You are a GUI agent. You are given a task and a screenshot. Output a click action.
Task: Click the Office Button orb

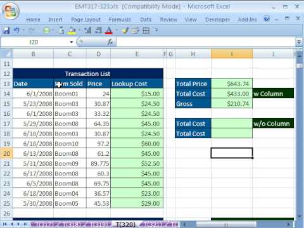tap(11, 11)
